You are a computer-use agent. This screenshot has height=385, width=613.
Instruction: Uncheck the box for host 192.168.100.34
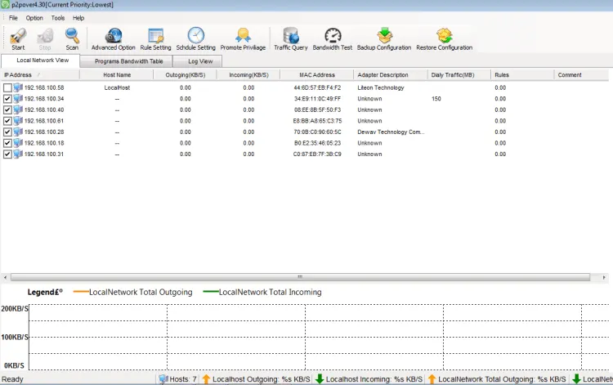click(x=7, y=99)
